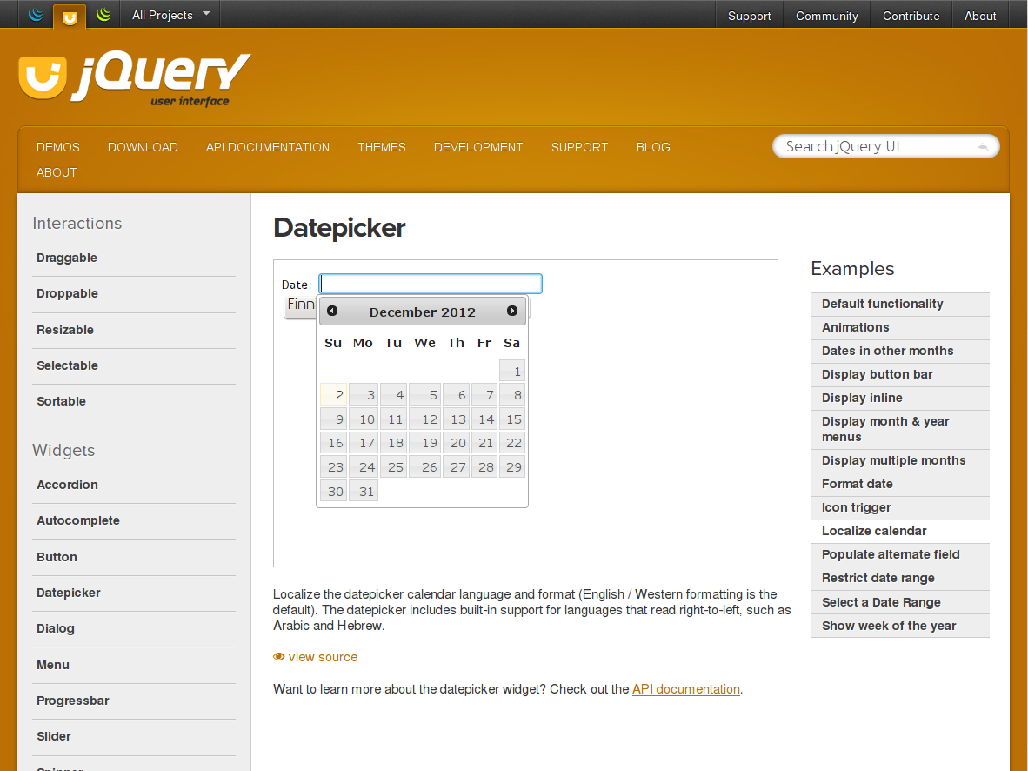Pick December 1 in the calendar
This screenshot has width=1028, height=771.
512,371
